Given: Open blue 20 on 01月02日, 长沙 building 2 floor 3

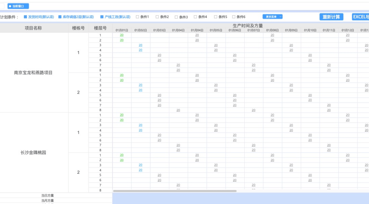Looking at the screenshot, I should tap(141, 165).
